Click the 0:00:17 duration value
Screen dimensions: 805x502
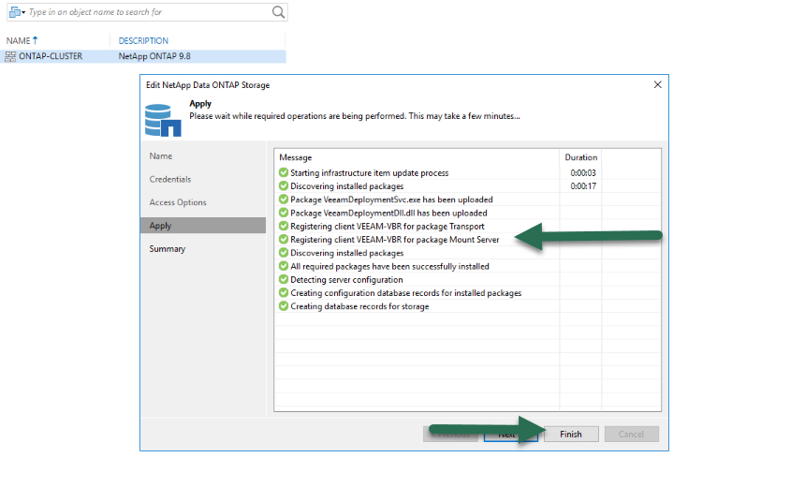(583, 186)
